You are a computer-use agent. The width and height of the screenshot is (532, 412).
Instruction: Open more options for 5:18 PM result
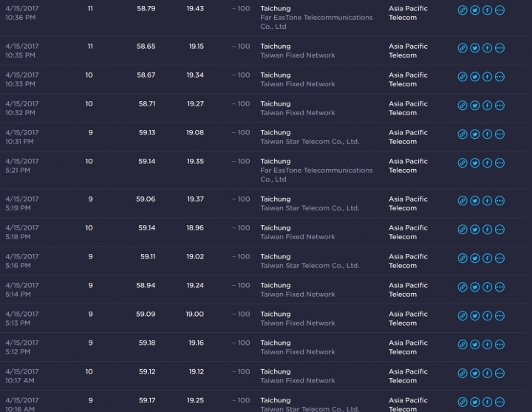499,230
